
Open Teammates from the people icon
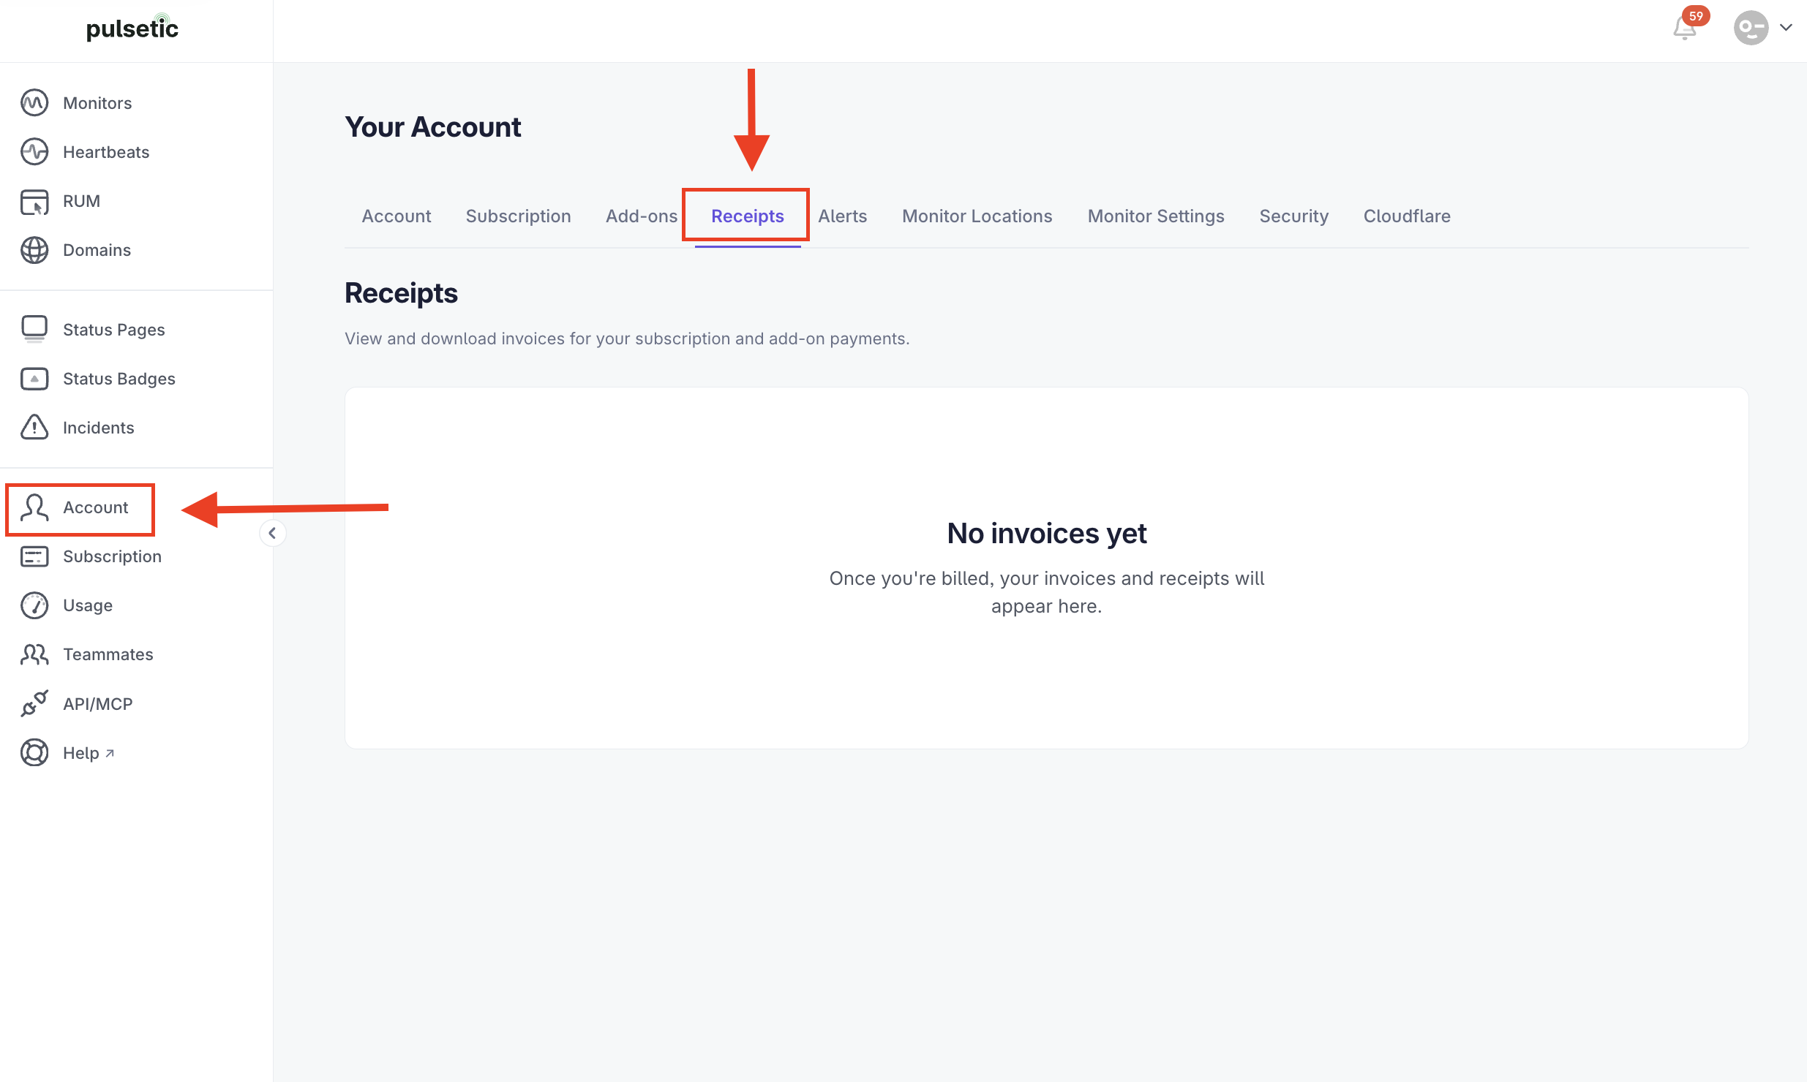34,654
